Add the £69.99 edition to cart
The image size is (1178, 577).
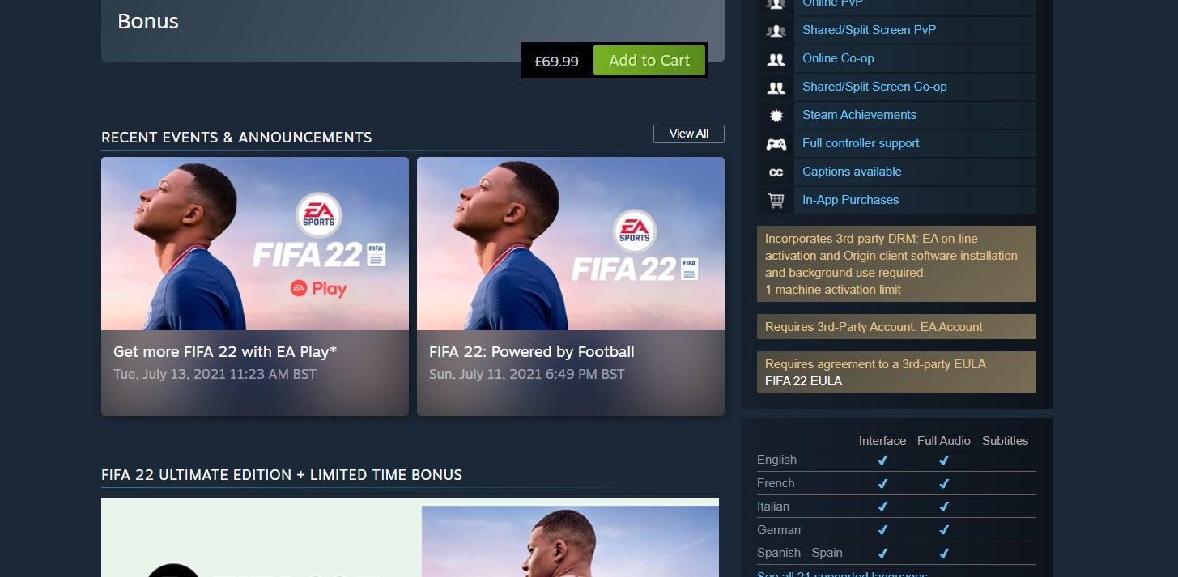tap(649, 61)
